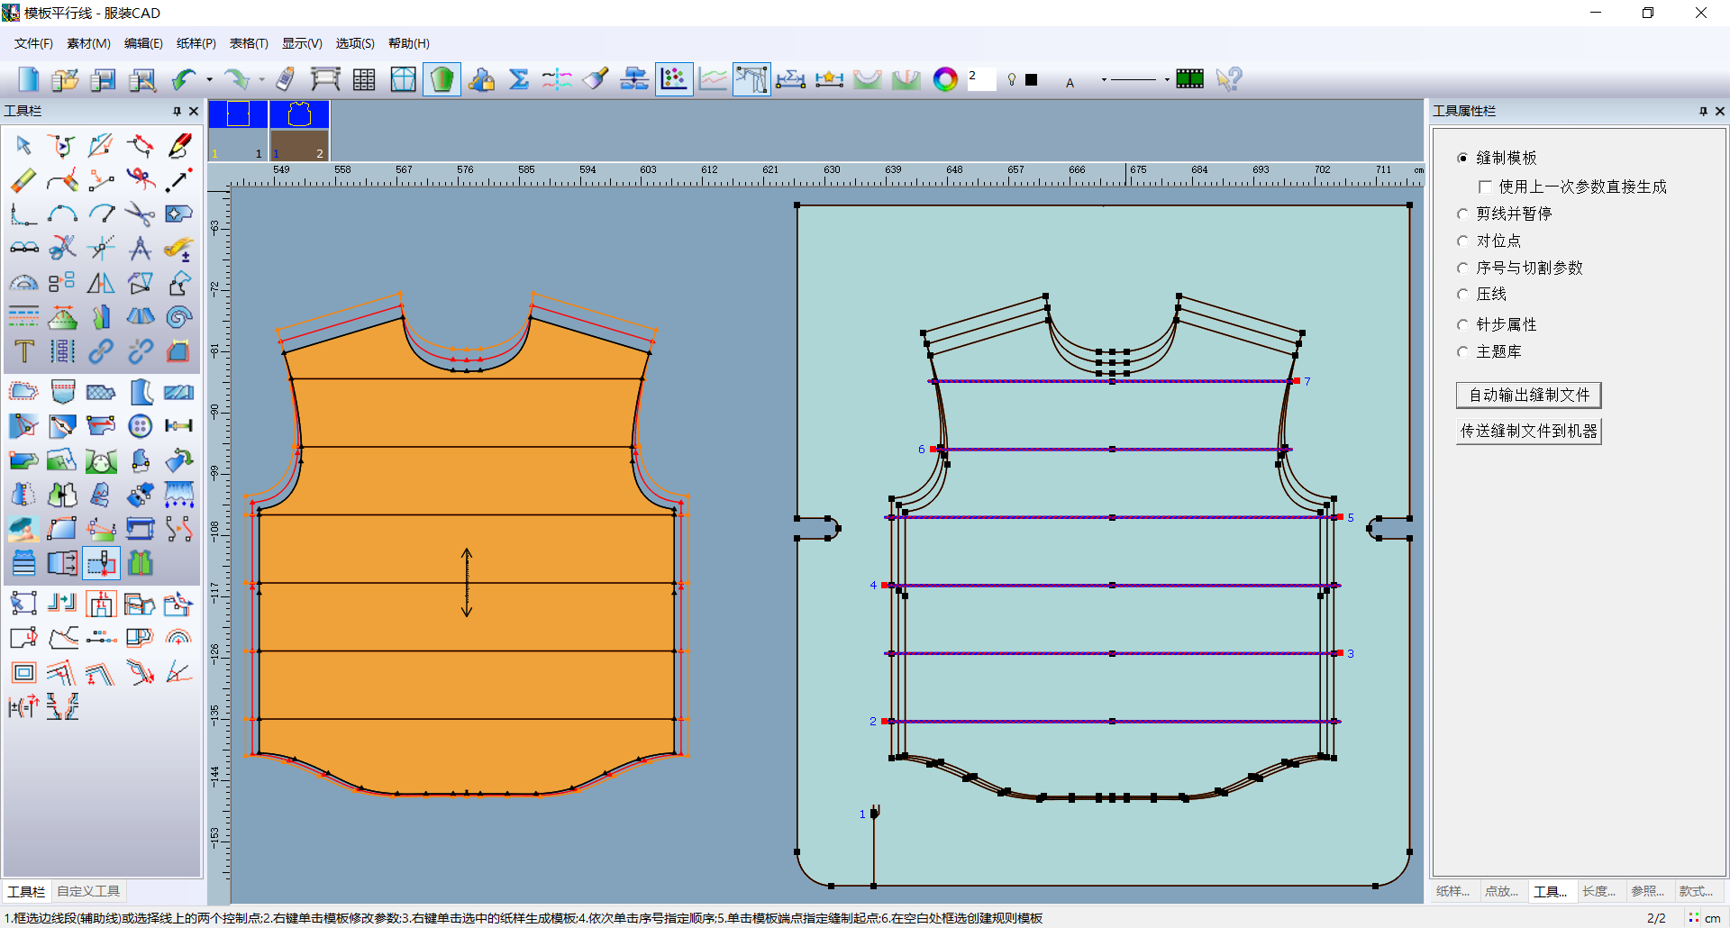
Task: Open the 素材(M) menu
Action: [88, 43]
